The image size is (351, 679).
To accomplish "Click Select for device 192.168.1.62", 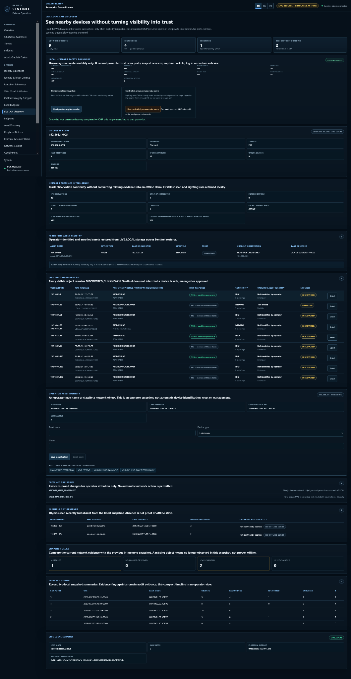I will pyautogui.click(x=332, y=327).
